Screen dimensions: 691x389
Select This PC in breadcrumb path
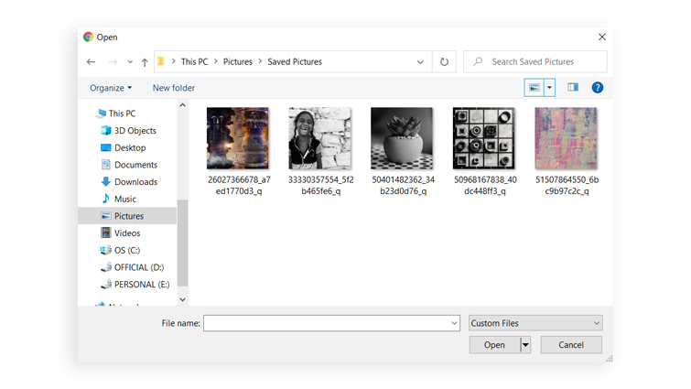pos(194,61)
